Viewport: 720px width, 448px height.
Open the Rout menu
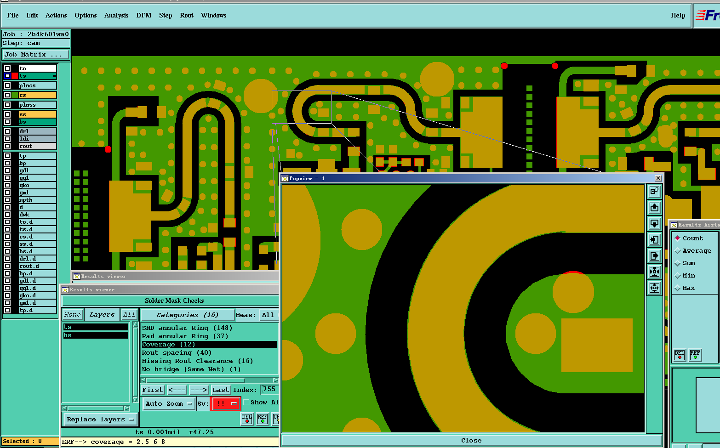187,15
